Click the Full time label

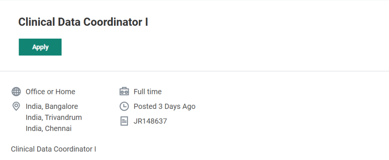(147, 92)
